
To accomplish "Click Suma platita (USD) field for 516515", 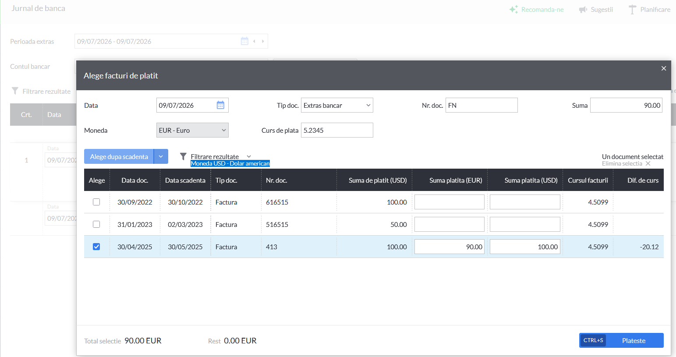I will tap(525, 224).
